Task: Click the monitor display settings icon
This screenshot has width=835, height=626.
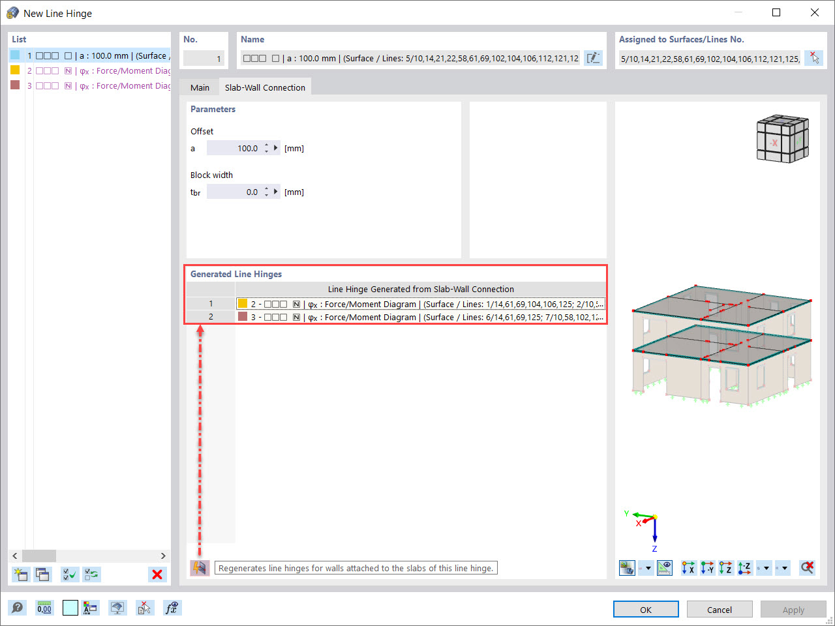Action: click(x=117, y=608)
